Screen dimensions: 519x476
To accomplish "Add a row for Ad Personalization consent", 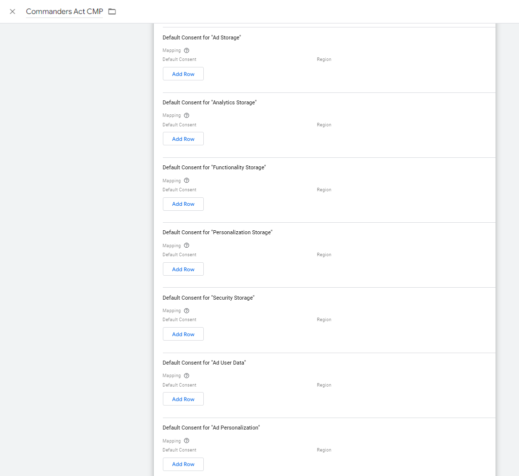I will (x=183, y=464).
